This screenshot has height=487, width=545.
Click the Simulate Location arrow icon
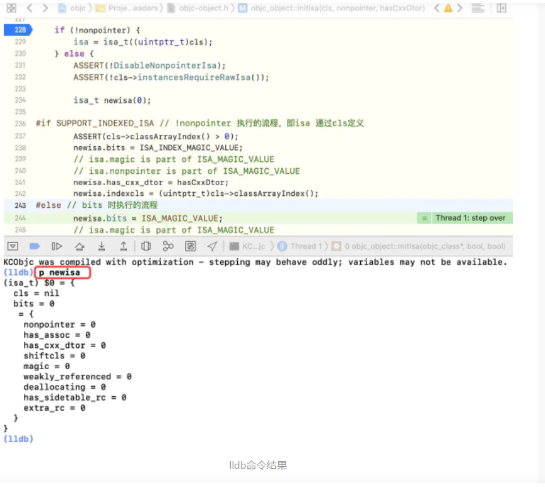coord(213,246)
